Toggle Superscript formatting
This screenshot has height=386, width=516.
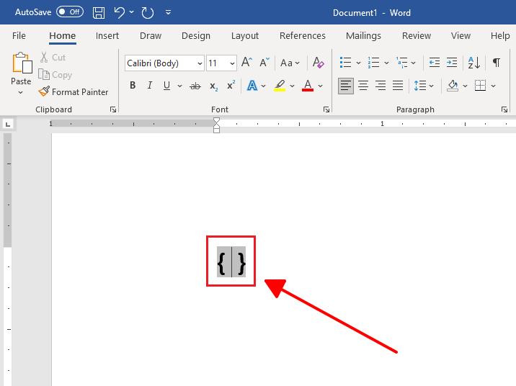pyautogui.click(x=231, y=85)
